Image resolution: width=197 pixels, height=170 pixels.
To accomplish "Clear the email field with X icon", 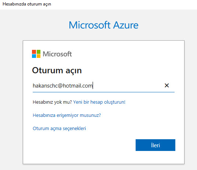I will pyautogui.click(x=166, y=85).
